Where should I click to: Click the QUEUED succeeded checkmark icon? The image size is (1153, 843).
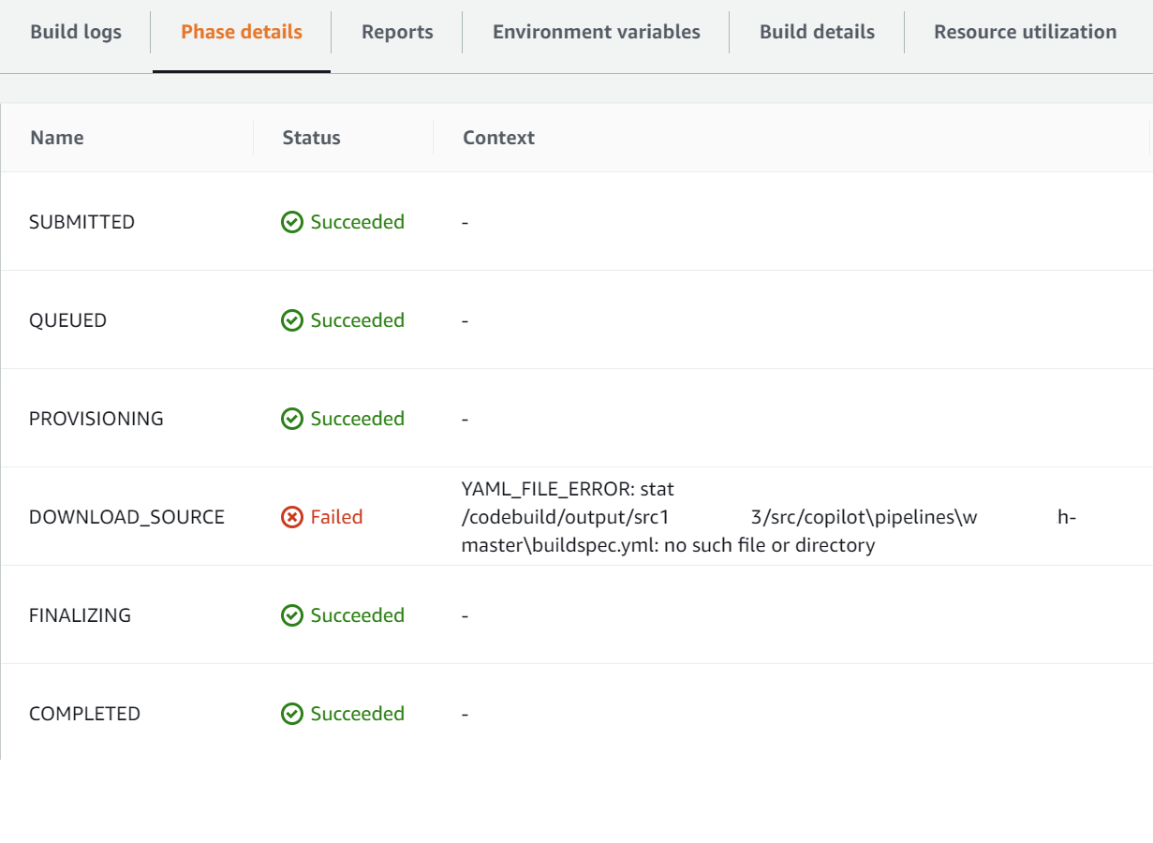[292, 320]
